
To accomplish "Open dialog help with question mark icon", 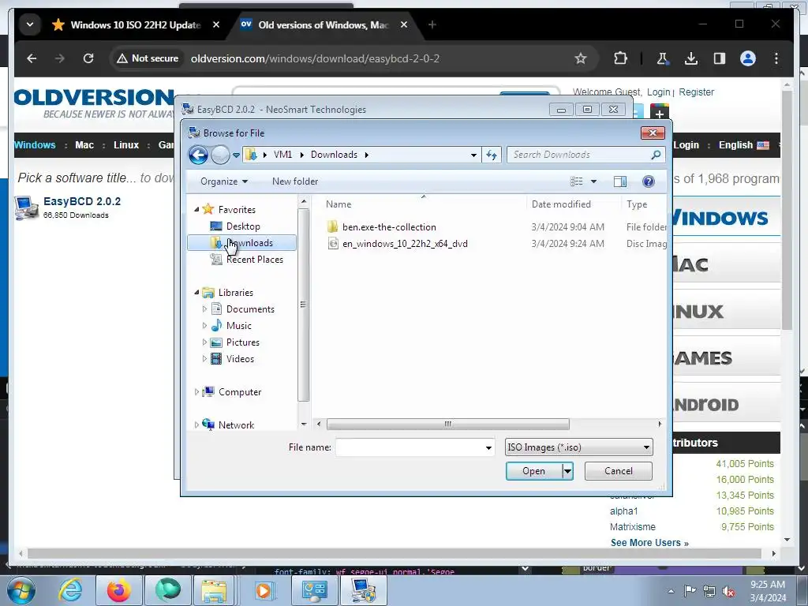I will pos(649,181).
